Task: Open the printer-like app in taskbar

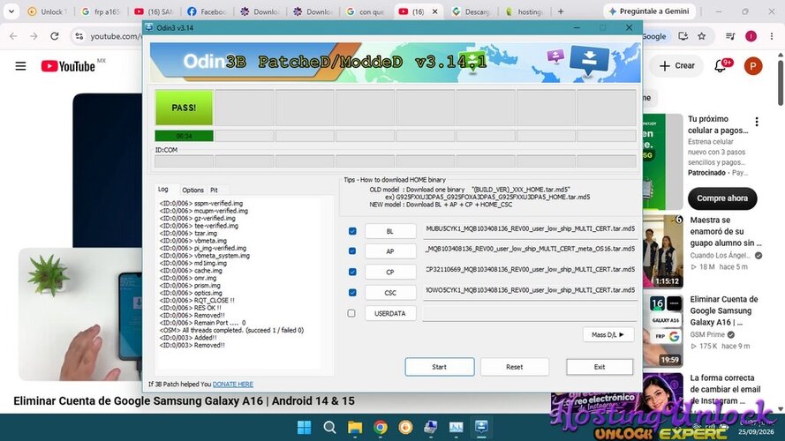Action: tap(431, 428)
